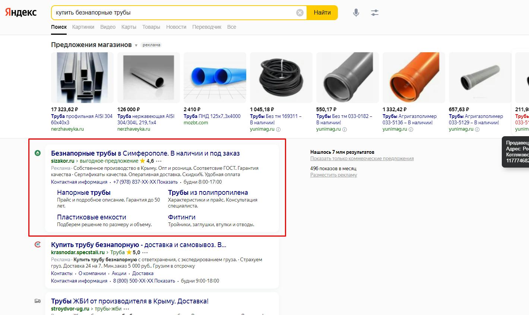Show specstali phone 8 (800) 500

(144, 281)
